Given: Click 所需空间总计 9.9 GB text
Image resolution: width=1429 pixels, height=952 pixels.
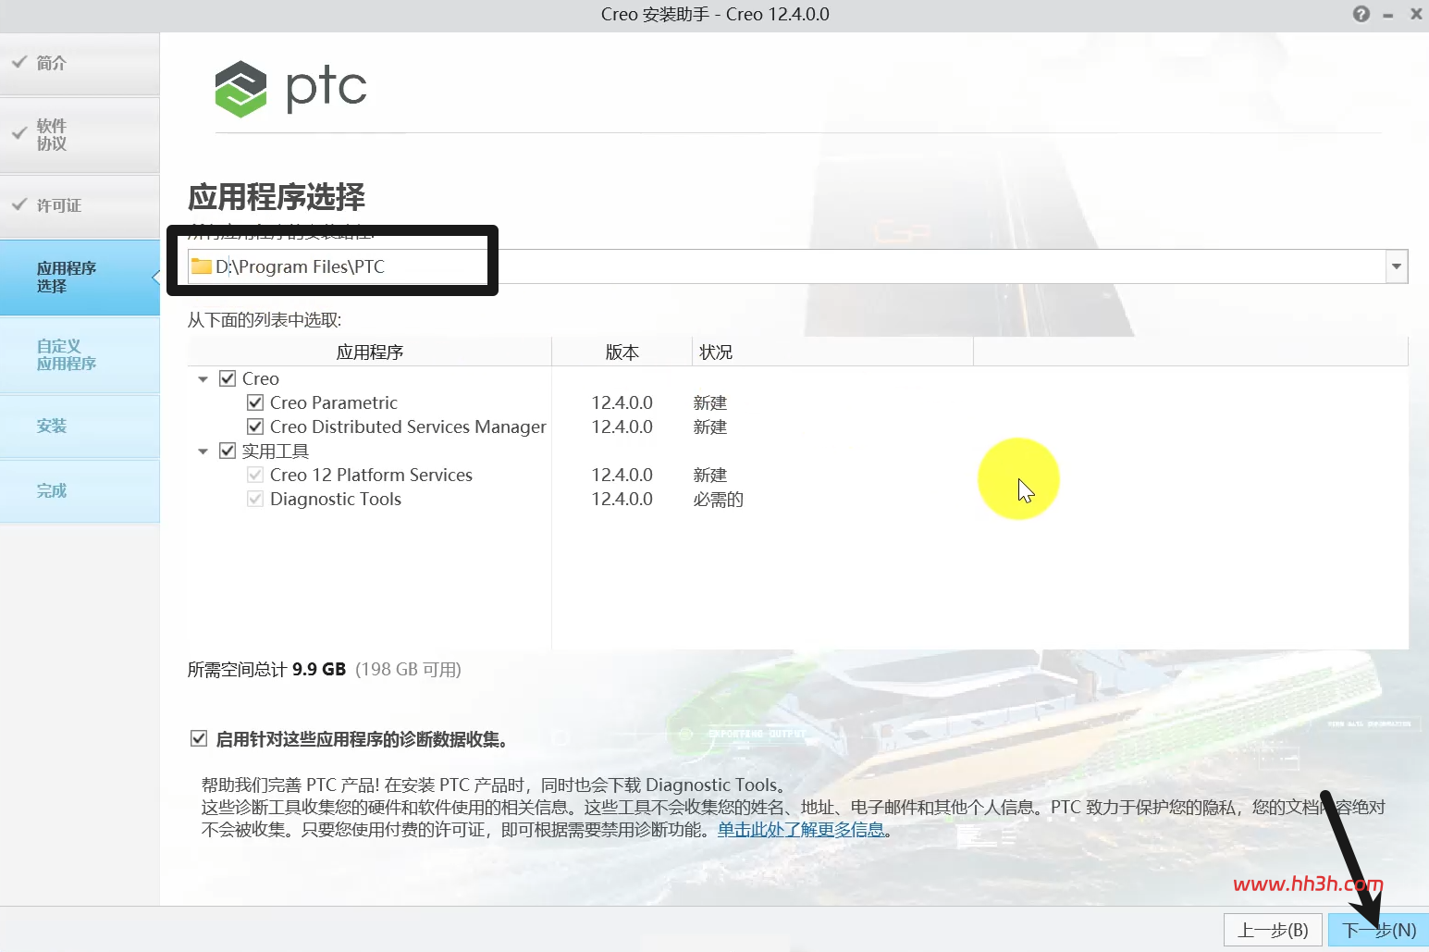Looking at the screenshot, I should coord(266,669).
